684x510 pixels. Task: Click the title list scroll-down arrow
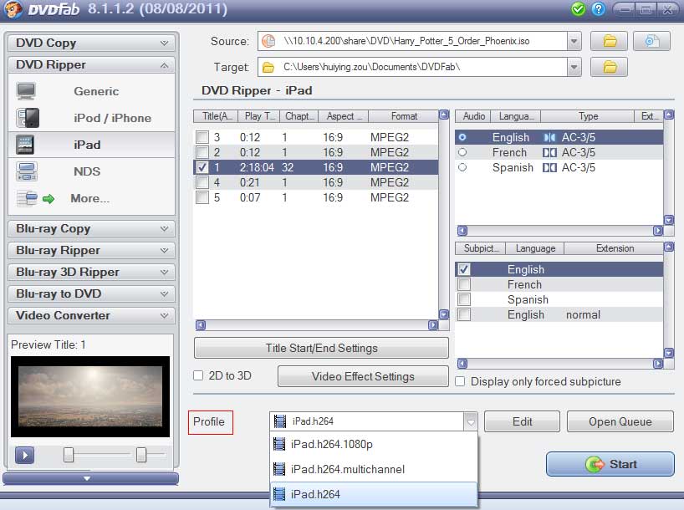point(444,314)
